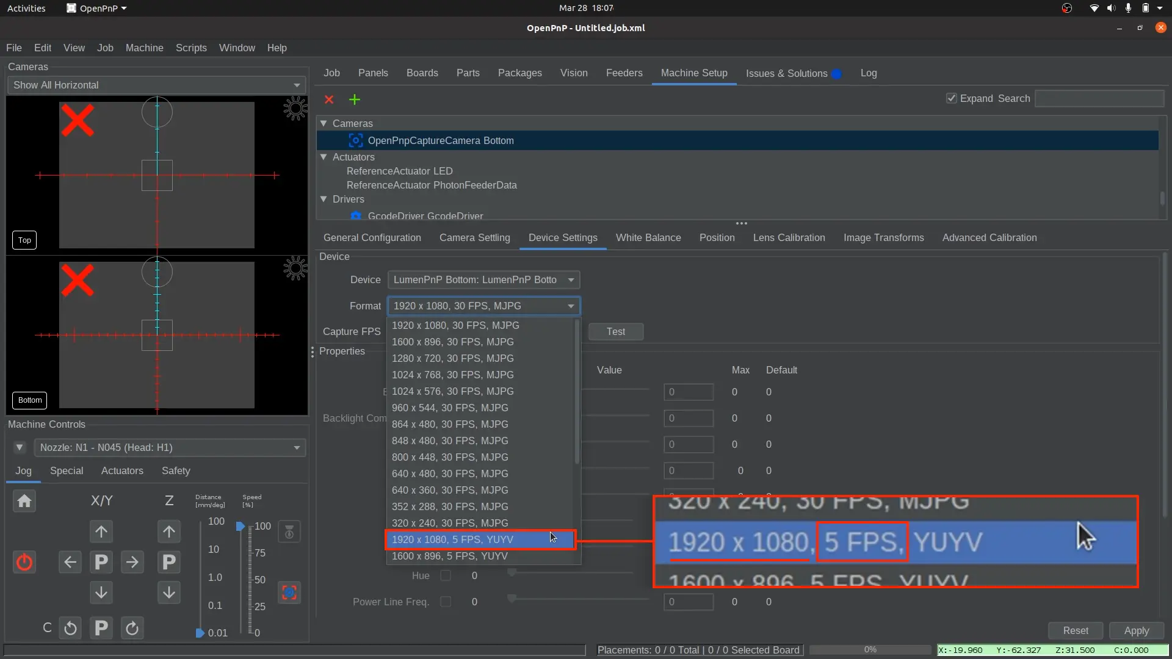Select 1280 x 720, 30 FPS, MJPG format
The image size is (1172, 659).
pos(452,358)
